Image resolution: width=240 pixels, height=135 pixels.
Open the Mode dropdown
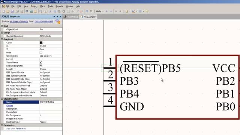coord(99,11)
